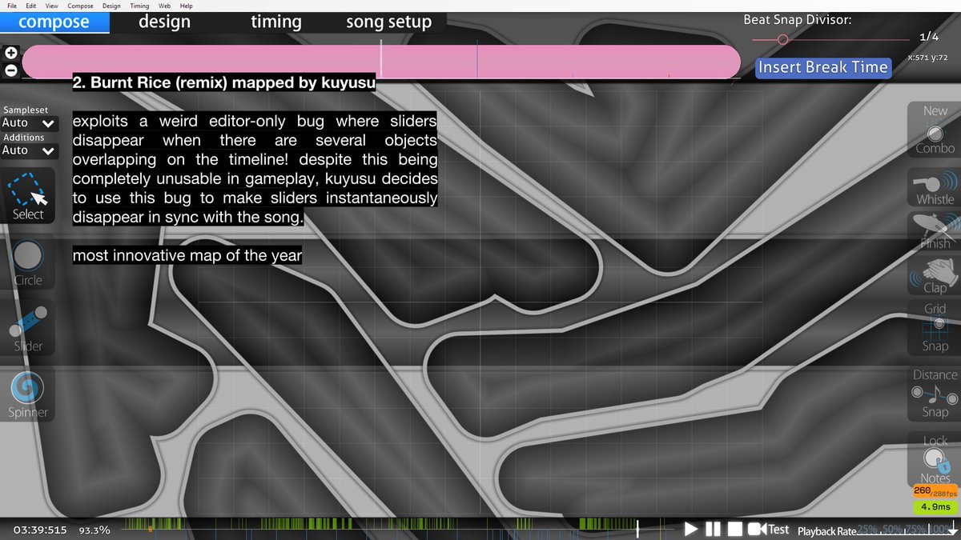961x540 pixels.
Task: Click the 1/4 beat snap divisor value
Action: click(x=929, y=37)
